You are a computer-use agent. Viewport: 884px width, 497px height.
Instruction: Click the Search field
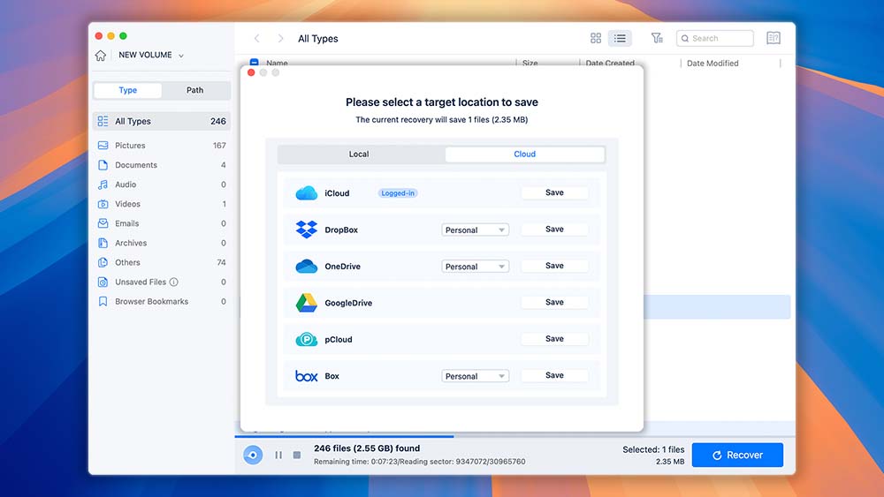tap(715, 38)
